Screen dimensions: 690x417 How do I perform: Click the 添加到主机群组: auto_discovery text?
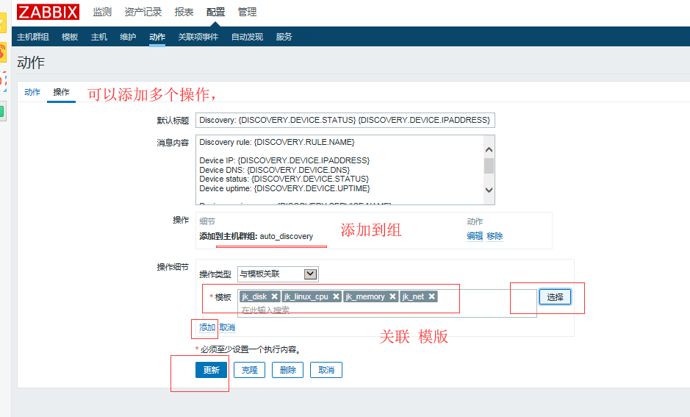[x=256, y=237]
